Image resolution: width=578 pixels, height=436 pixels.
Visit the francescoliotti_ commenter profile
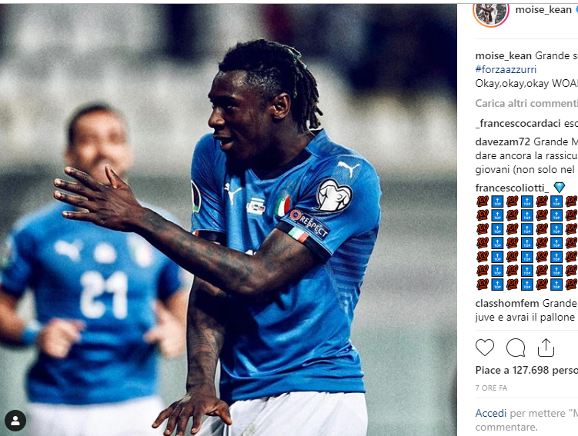[x=512, y=188]
